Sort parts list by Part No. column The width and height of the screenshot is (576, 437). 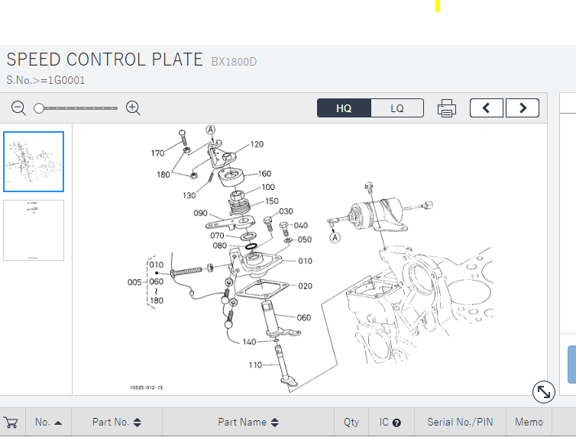pyautogui.click(x=116, y=422)
